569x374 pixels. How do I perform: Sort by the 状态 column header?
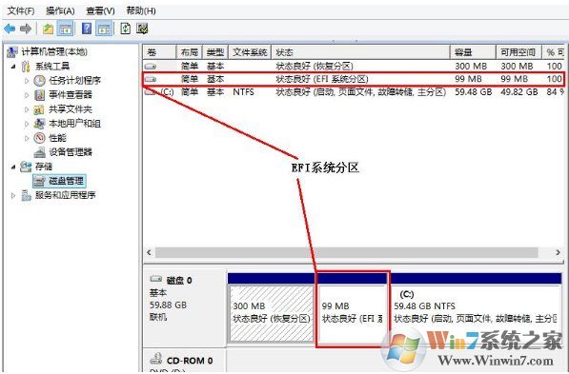click(x=361, y=52)
